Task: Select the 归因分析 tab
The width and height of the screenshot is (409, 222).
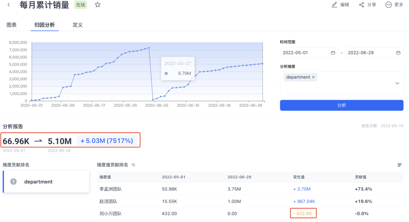Action: coord(45,25)
